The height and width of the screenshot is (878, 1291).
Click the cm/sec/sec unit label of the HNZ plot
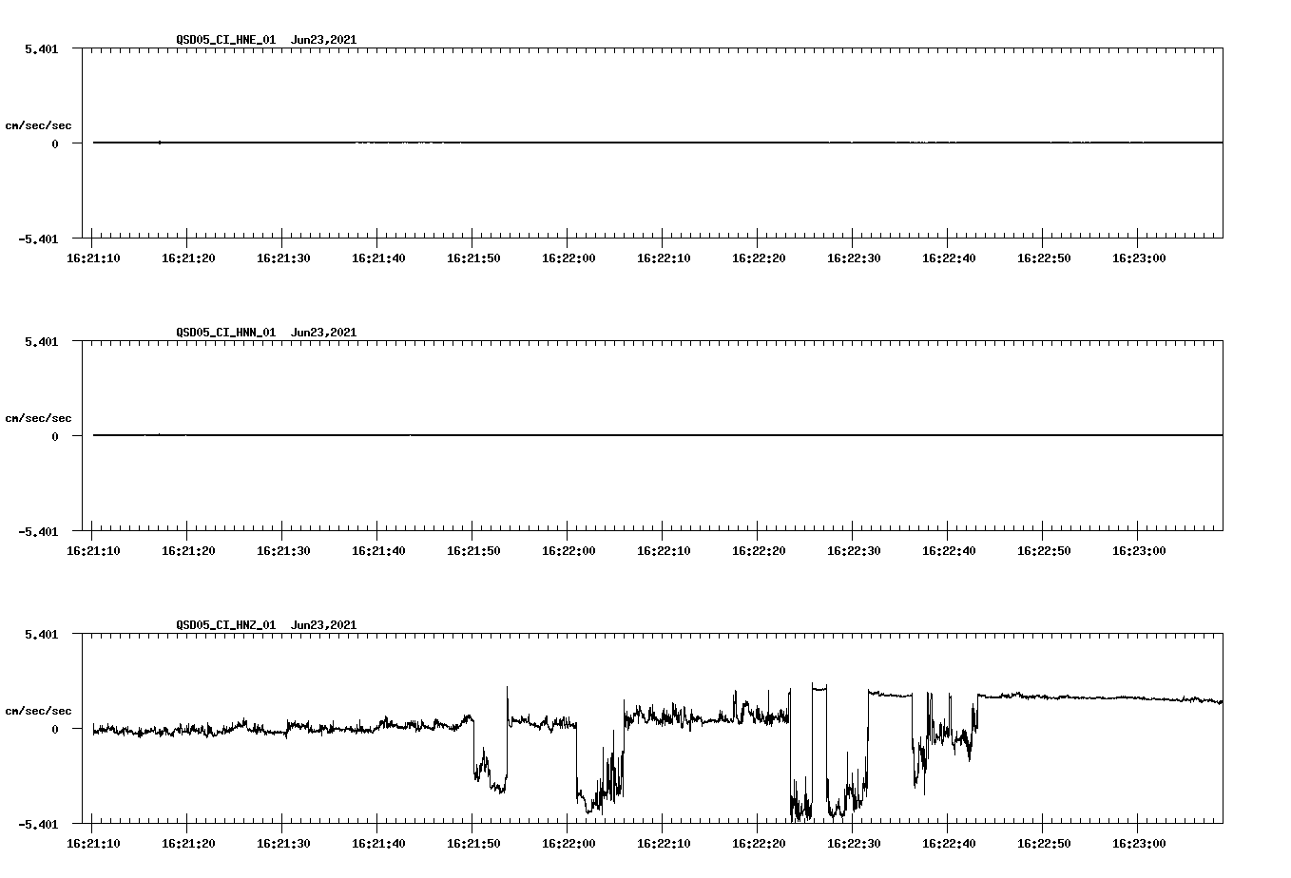[x=38, y=712]
